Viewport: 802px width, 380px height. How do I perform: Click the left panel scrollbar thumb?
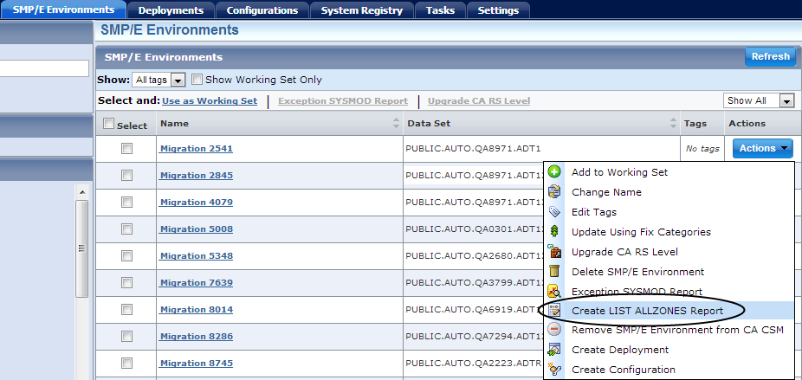81,248
